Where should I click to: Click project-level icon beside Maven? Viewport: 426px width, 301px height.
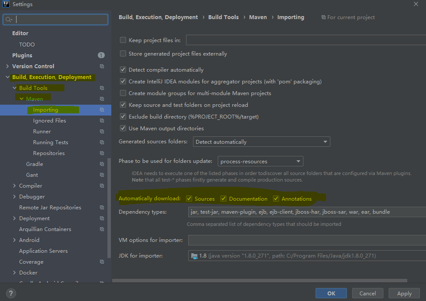coord(102,99)
